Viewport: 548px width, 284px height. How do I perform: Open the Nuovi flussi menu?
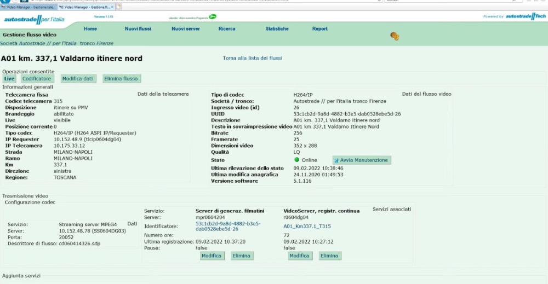pos(138,28)
